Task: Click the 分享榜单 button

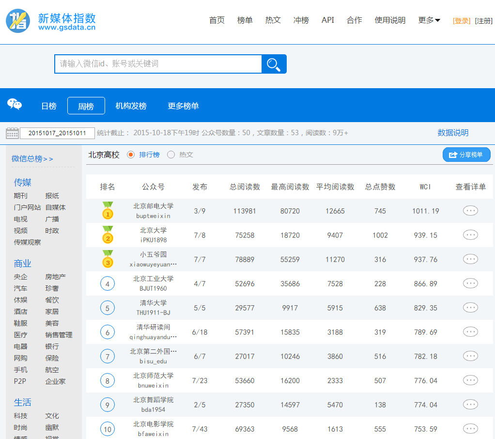Action: pyautogui.click(x=466, y=155)
